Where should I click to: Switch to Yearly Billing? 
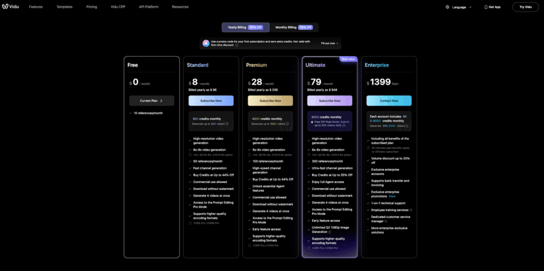point(245,28)
